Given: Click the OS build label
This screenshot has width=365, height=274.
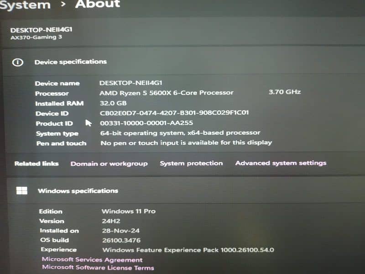Looking at the screenshot, I should (x=54, y=240).
